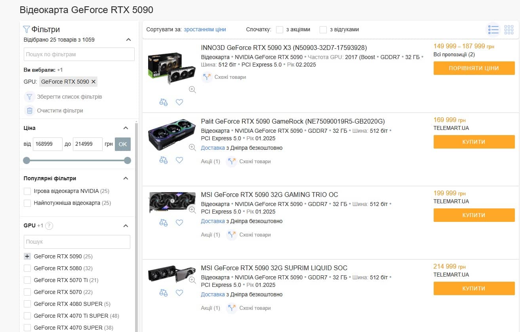Click similar products icon for Palit GameRock
Viewport: 520px width, 332px height.
point(231,162)
